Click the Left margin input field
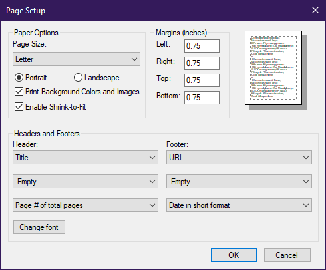Screen dimensions: 326x270 click(202, 46)
